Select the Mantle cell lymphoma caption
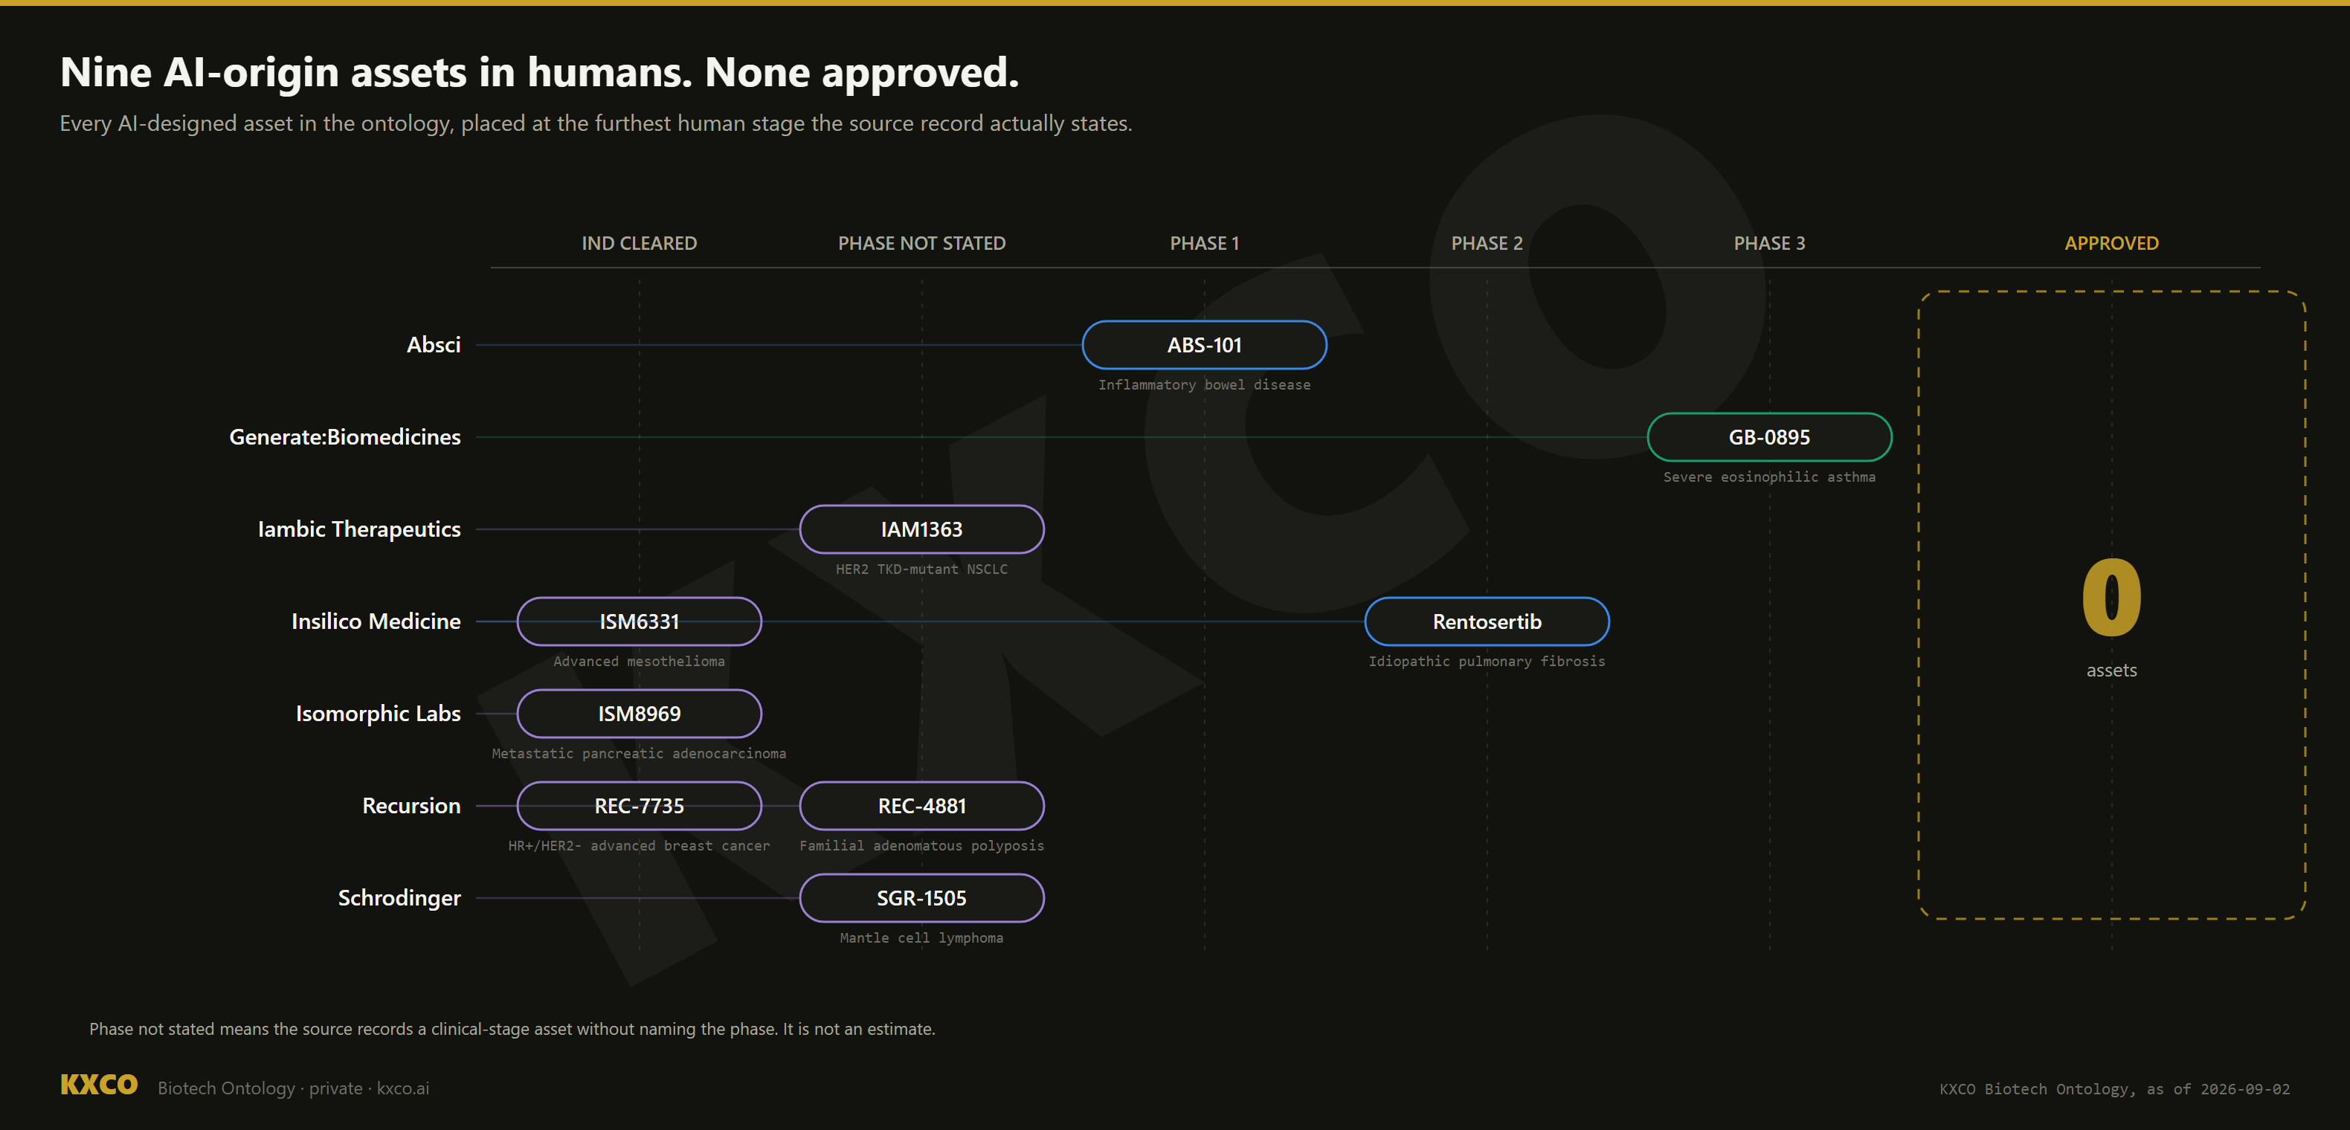This screenshot has width=2350, height=1130. 921,937
